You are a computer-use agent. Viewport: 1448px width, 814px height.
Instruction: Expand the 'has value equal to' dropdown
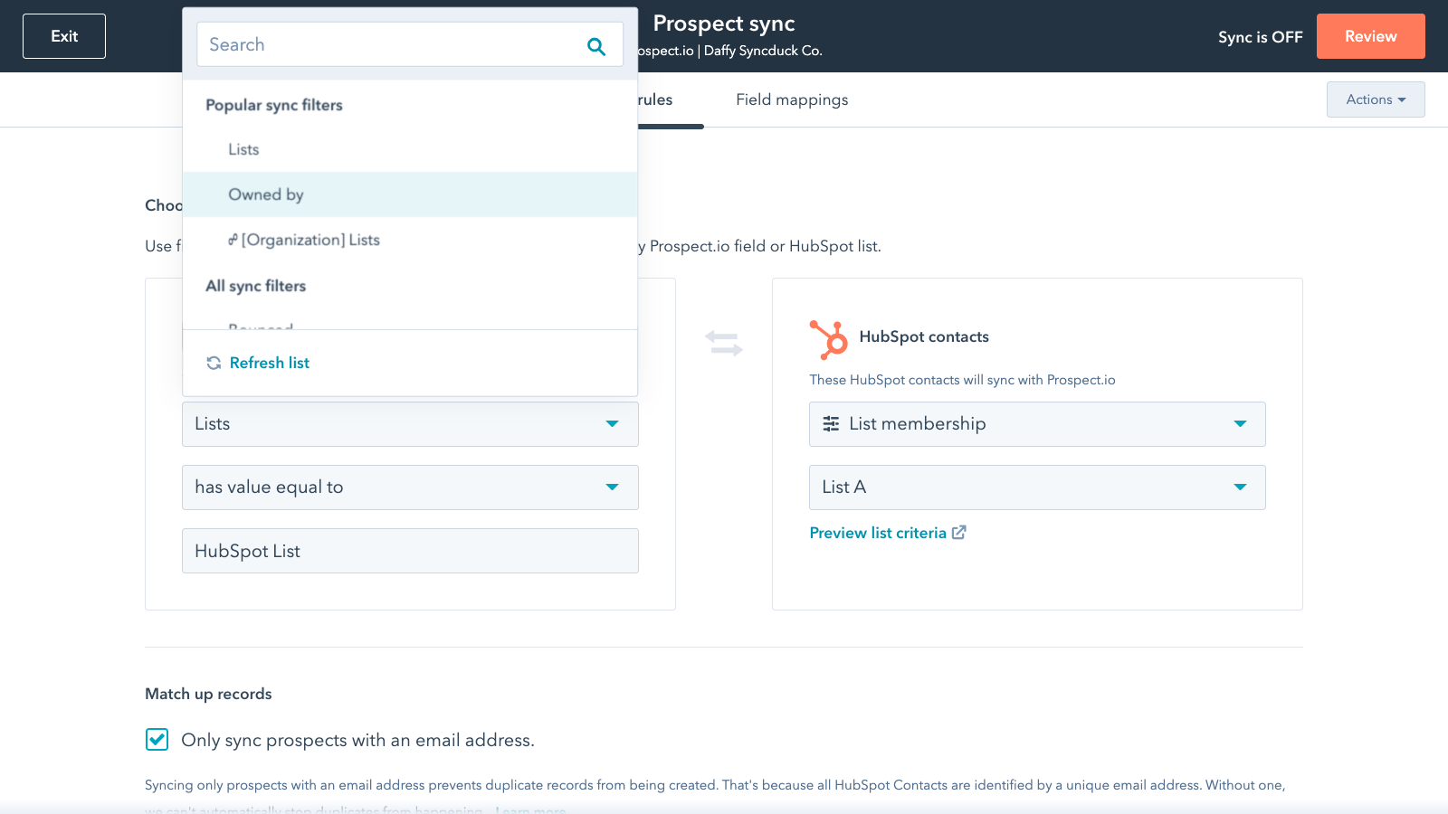[x=410, y=487]
